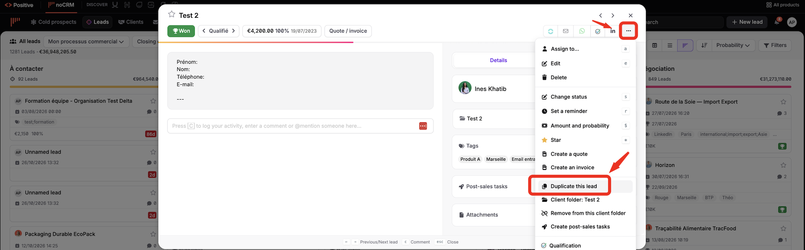The height and width of the screenshot is (250, 805).
Task: Open WhatsApp icon in lead toolbar
Action: click(582, 31)
